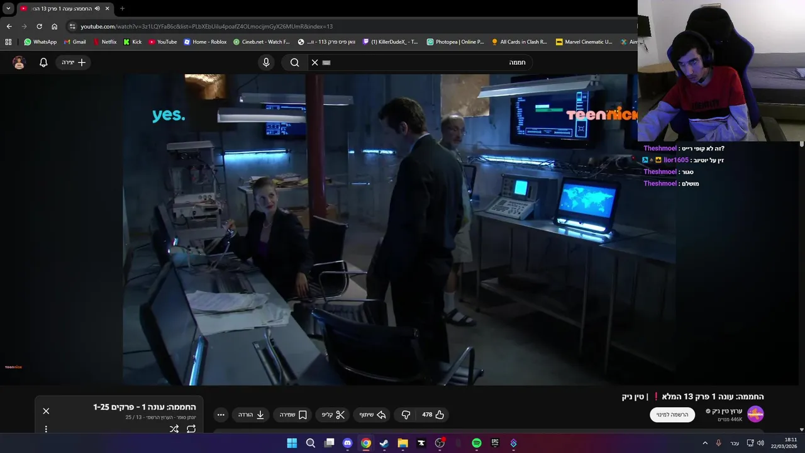Viewport: 805px width, 453px height.
Task: Open the Marvel Cinematic Universe bookmark
Action: [x=584, y=42]
